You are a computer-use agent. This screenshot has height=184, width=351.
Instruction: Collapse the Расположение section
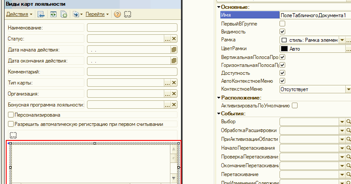pyautogui.click(x=219, y=98)
